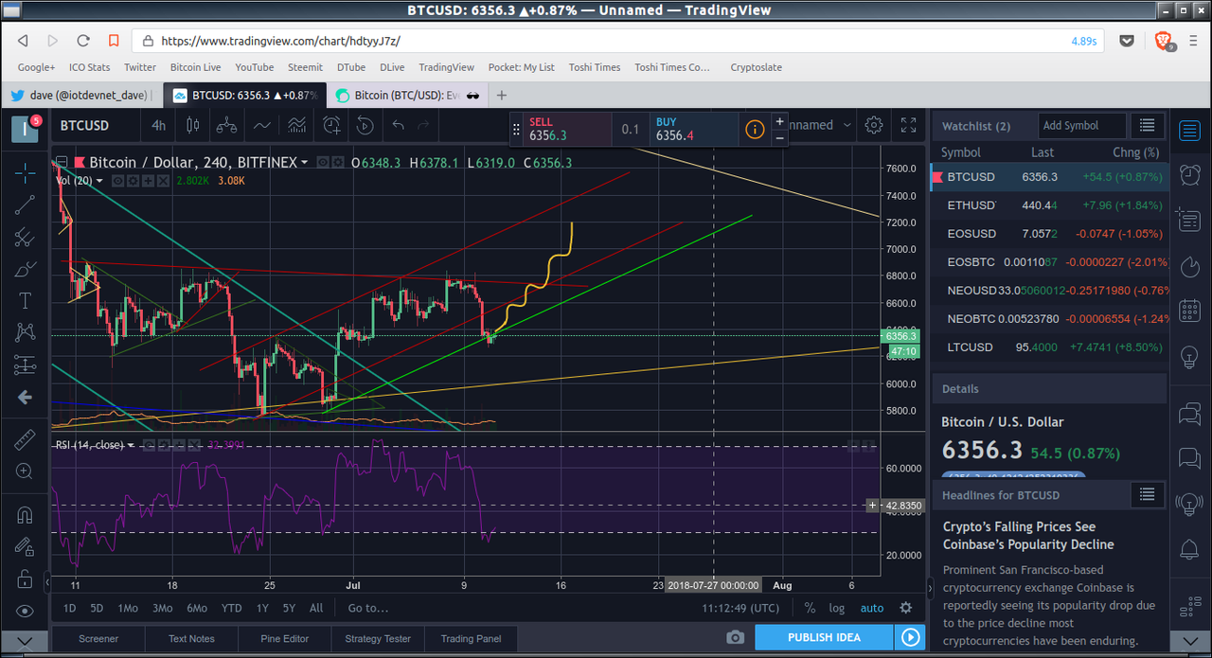Click the compare symbols scale icon
This screenshot has height=658, width=1212.
(x=226, y=125)
